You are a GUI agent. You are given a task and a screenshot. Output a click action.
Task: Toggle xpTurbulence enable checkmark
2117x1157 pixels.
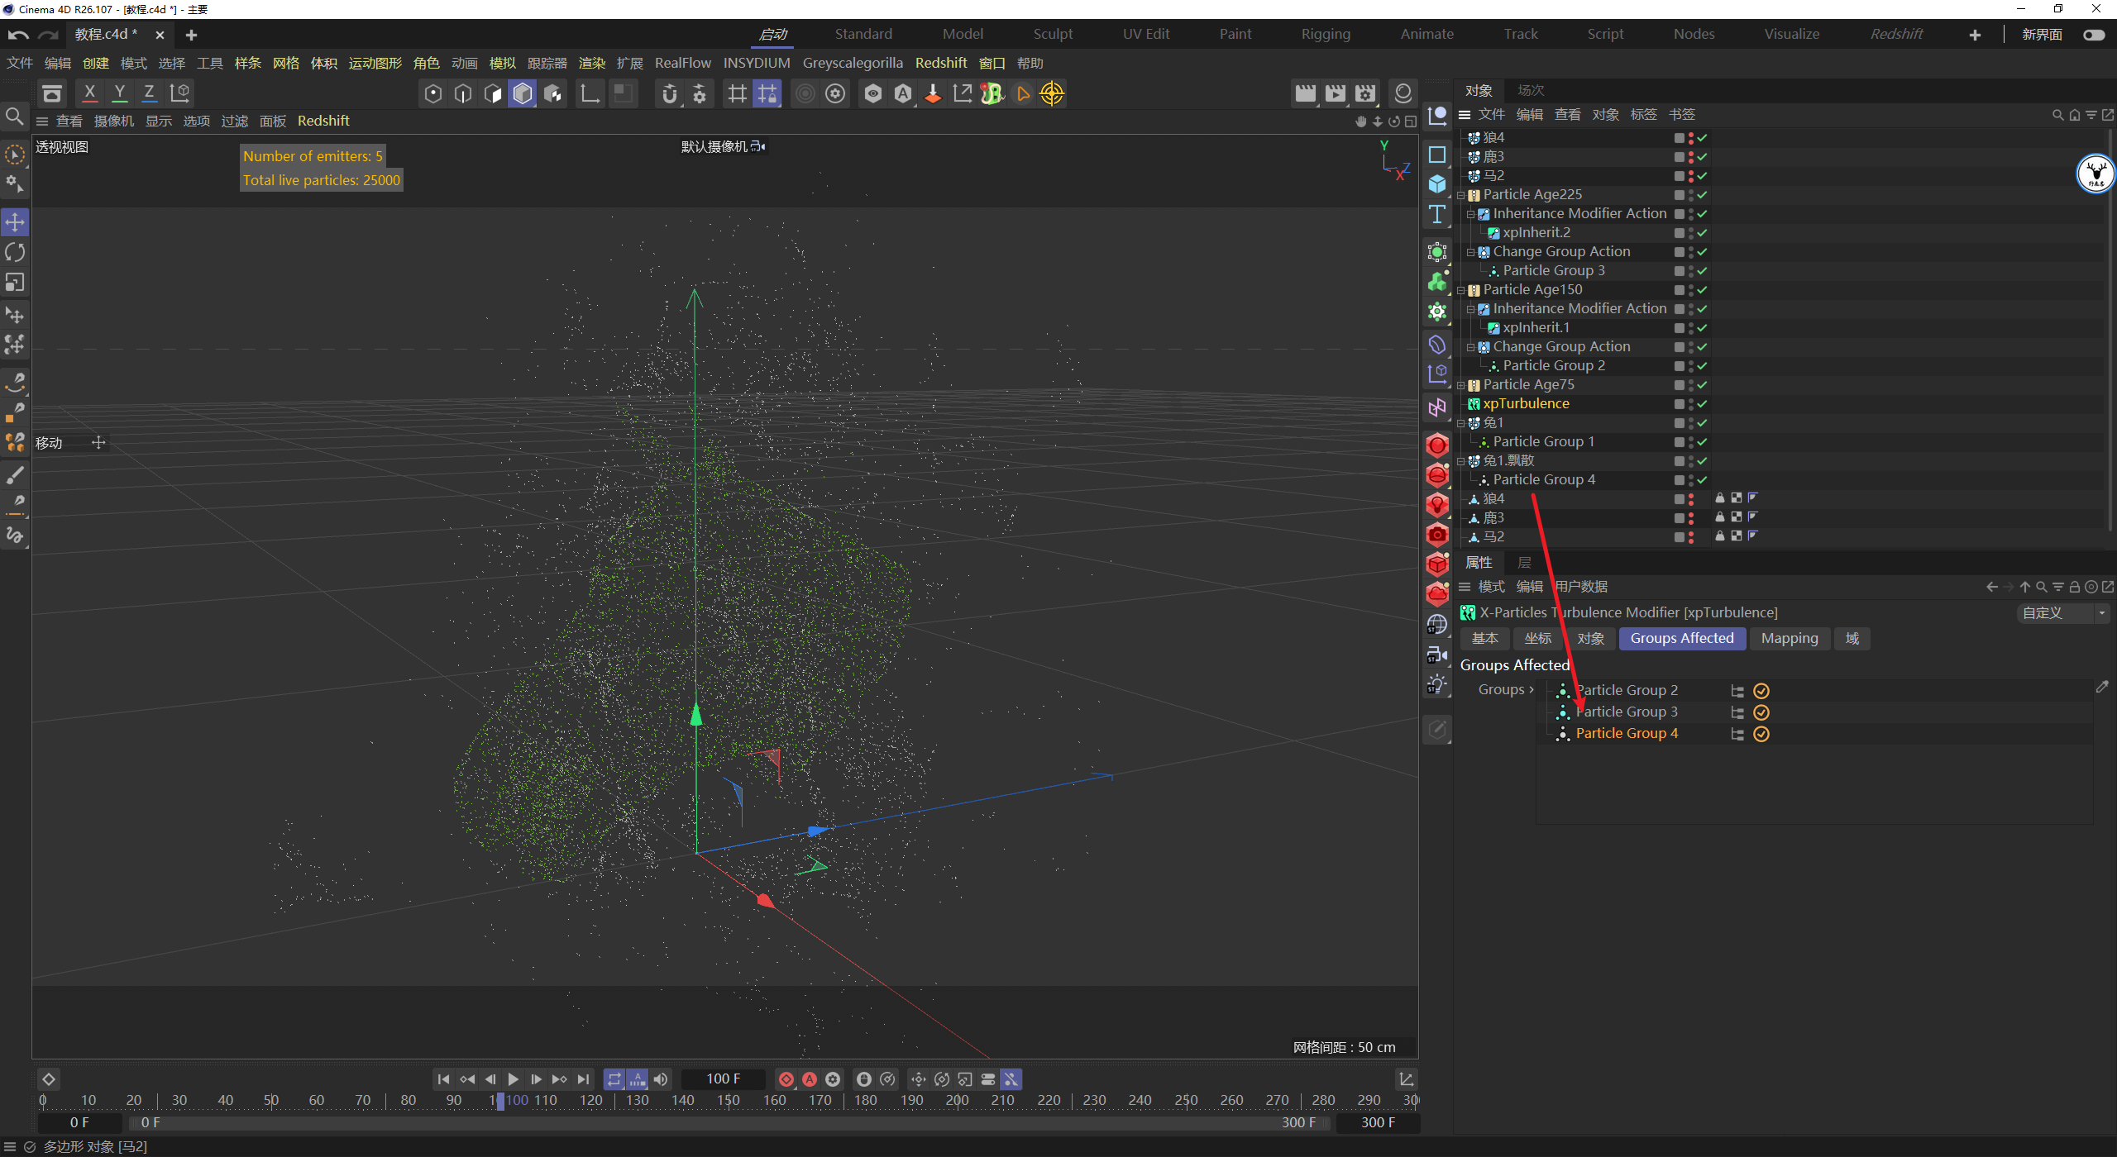[1702, 404]
